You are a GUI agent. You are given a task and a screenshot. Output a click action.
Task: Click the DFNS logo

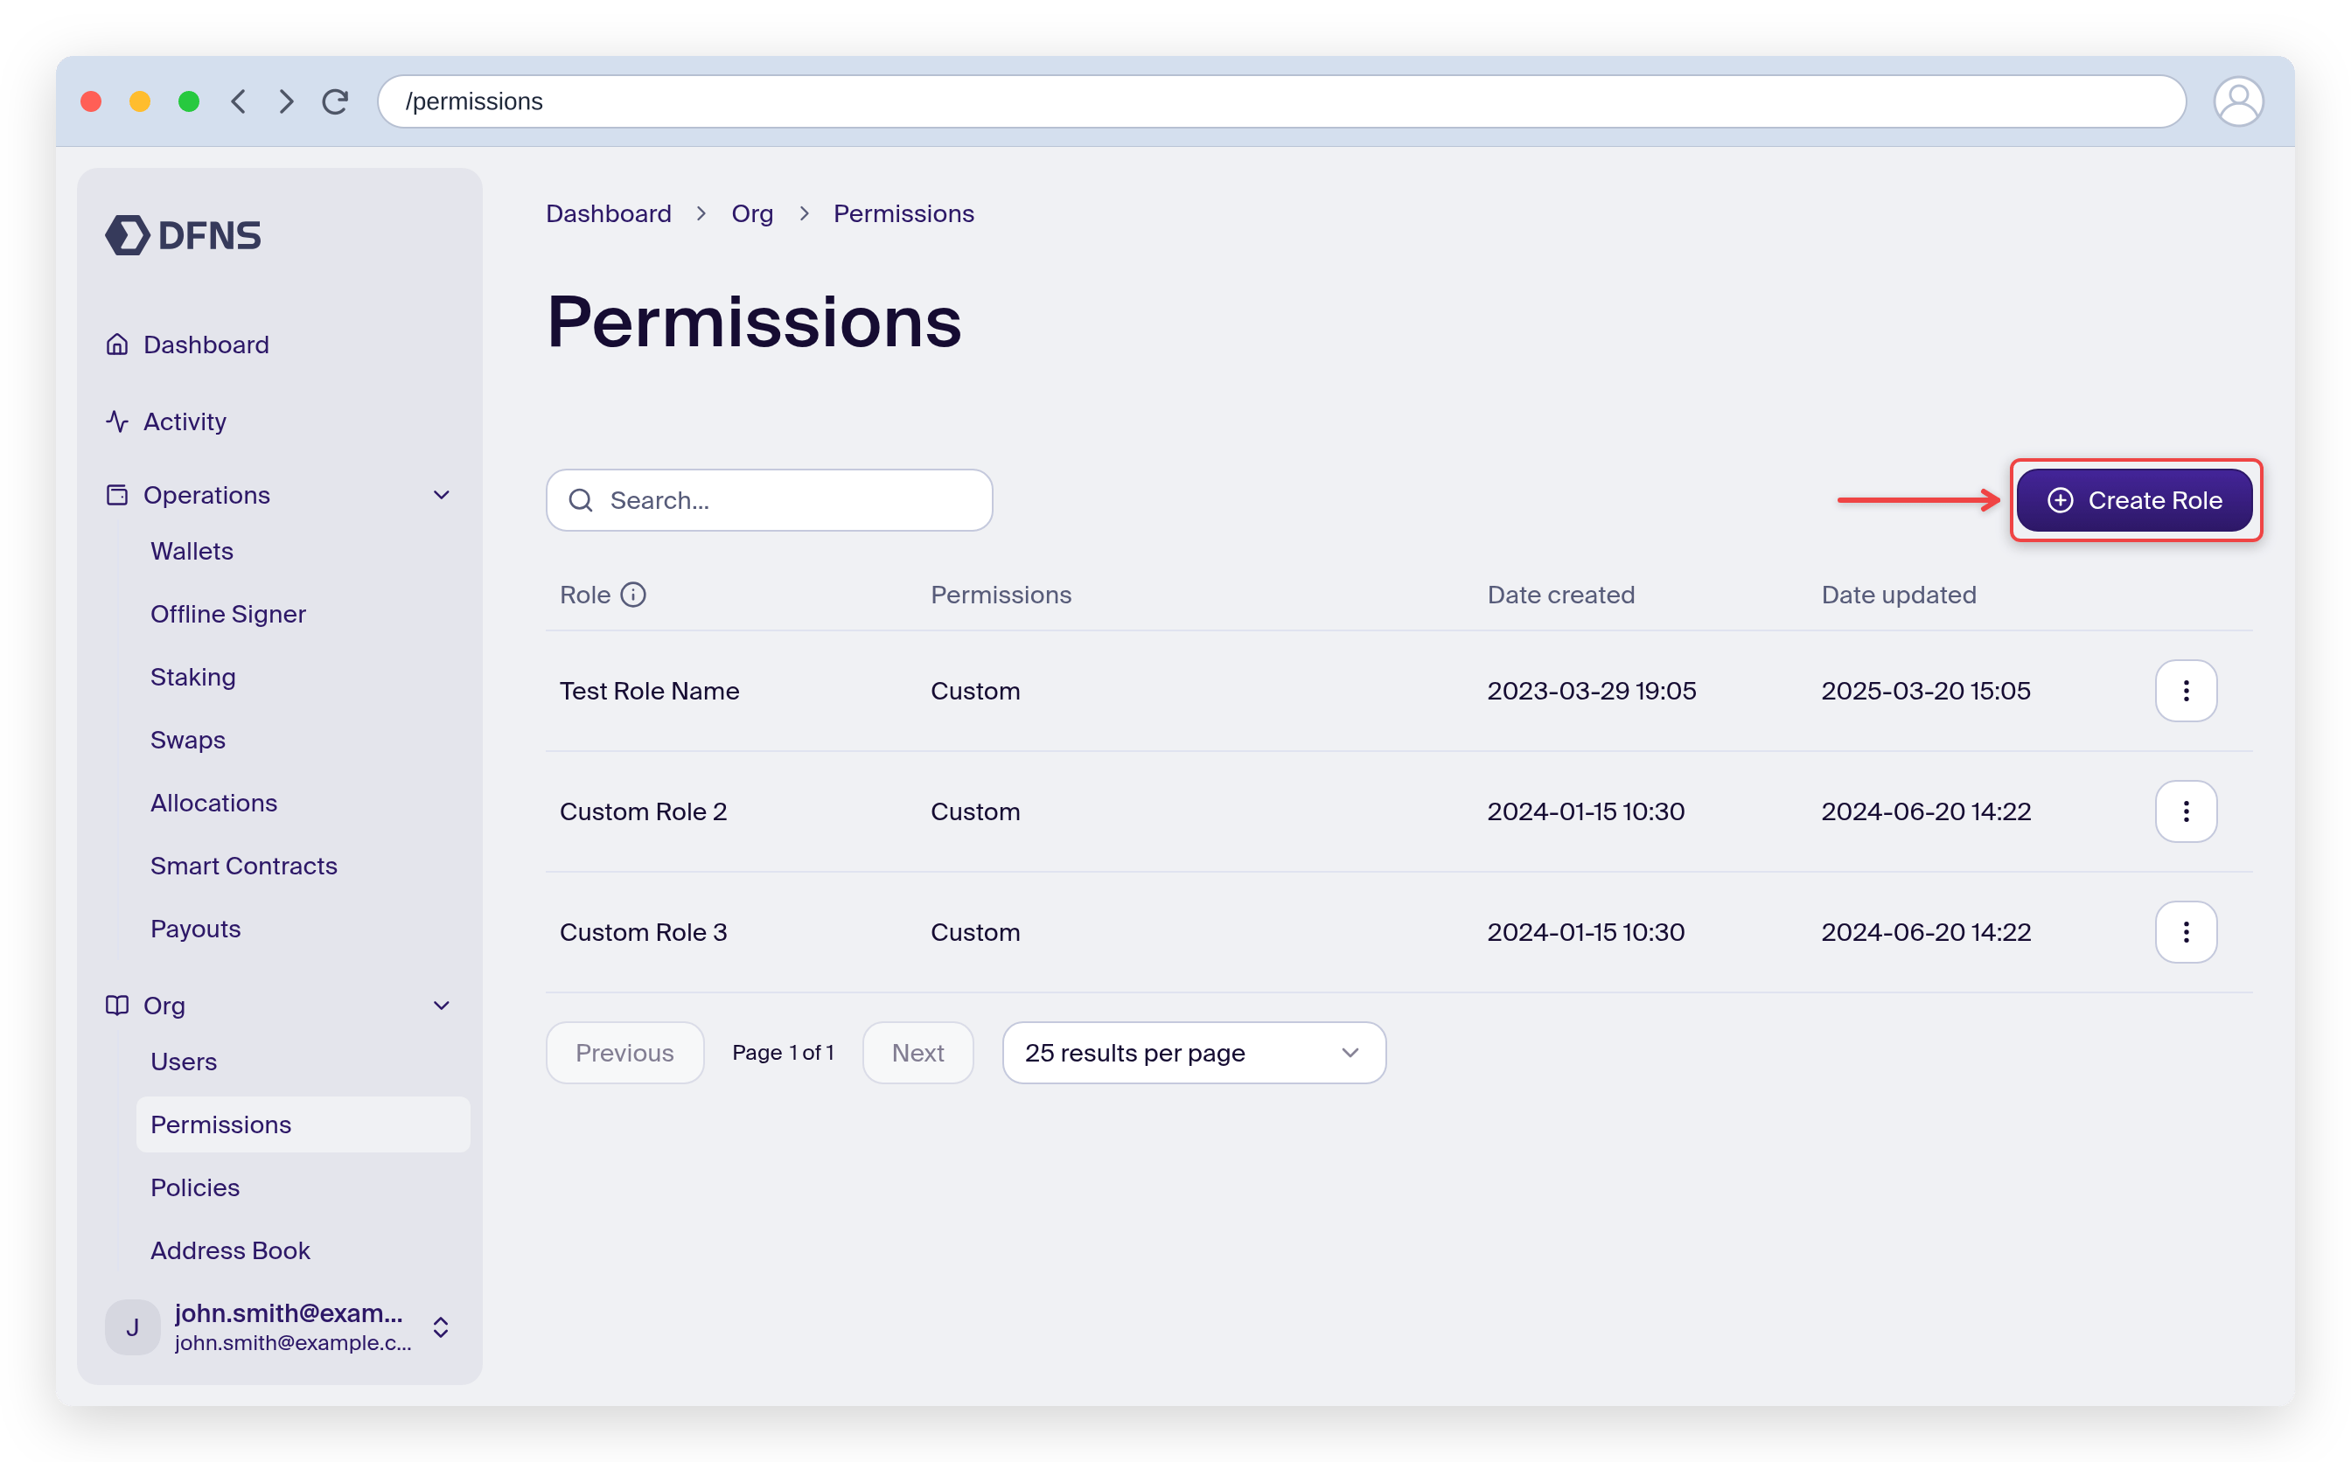point(183,235)
